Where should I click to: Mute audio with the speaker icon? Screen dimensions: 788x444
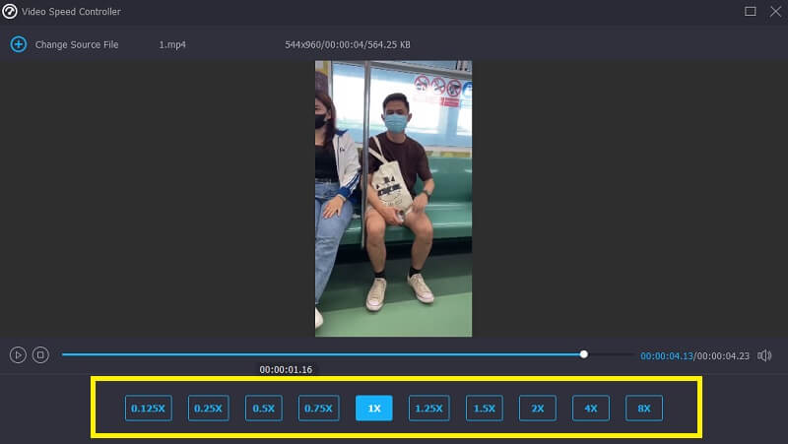coord(764,355)
